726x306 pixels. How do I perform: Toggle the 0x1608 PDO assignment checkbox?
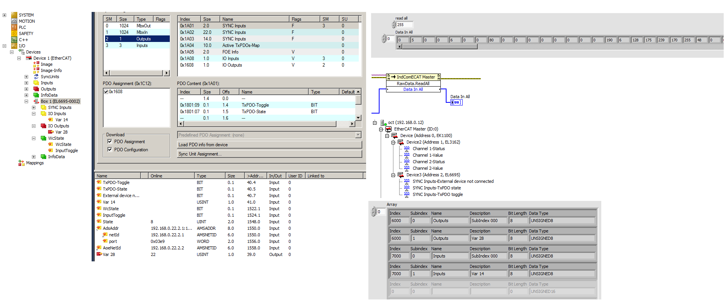pyautogui.click(x=106, y=92)
